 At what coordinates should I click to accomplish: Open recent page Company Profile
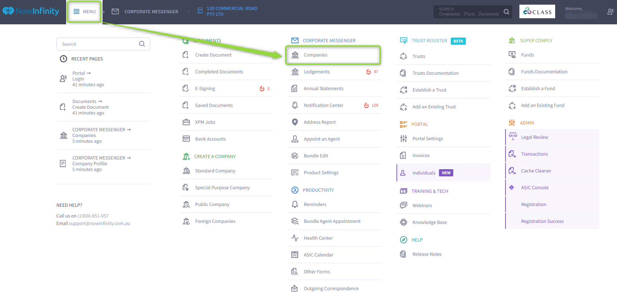[x=103, y=163]
